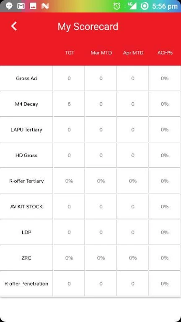
Task: Select the AV KIT STOCK row label
Action: pos(26,207)
